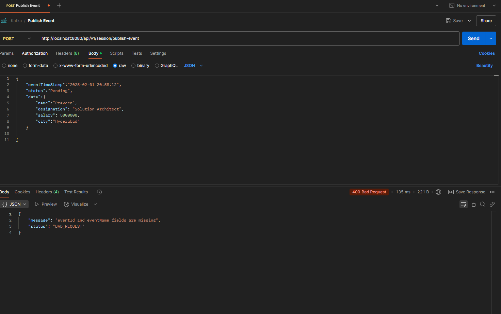Screen dimensions: 501x314
Task: Expand the Visualize options chevron
Action: pos(95,204)
